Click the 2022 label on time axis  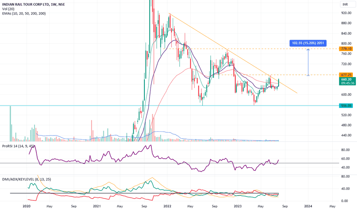coord(167,206)
